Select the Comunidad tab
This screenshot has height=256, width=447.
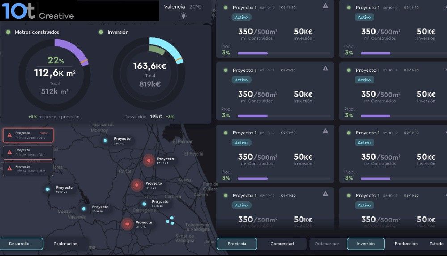tap(282, 244)
